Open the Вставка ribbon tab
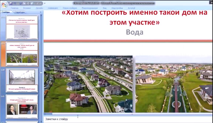This screenshot has width=213, height=123. [27, 8]
